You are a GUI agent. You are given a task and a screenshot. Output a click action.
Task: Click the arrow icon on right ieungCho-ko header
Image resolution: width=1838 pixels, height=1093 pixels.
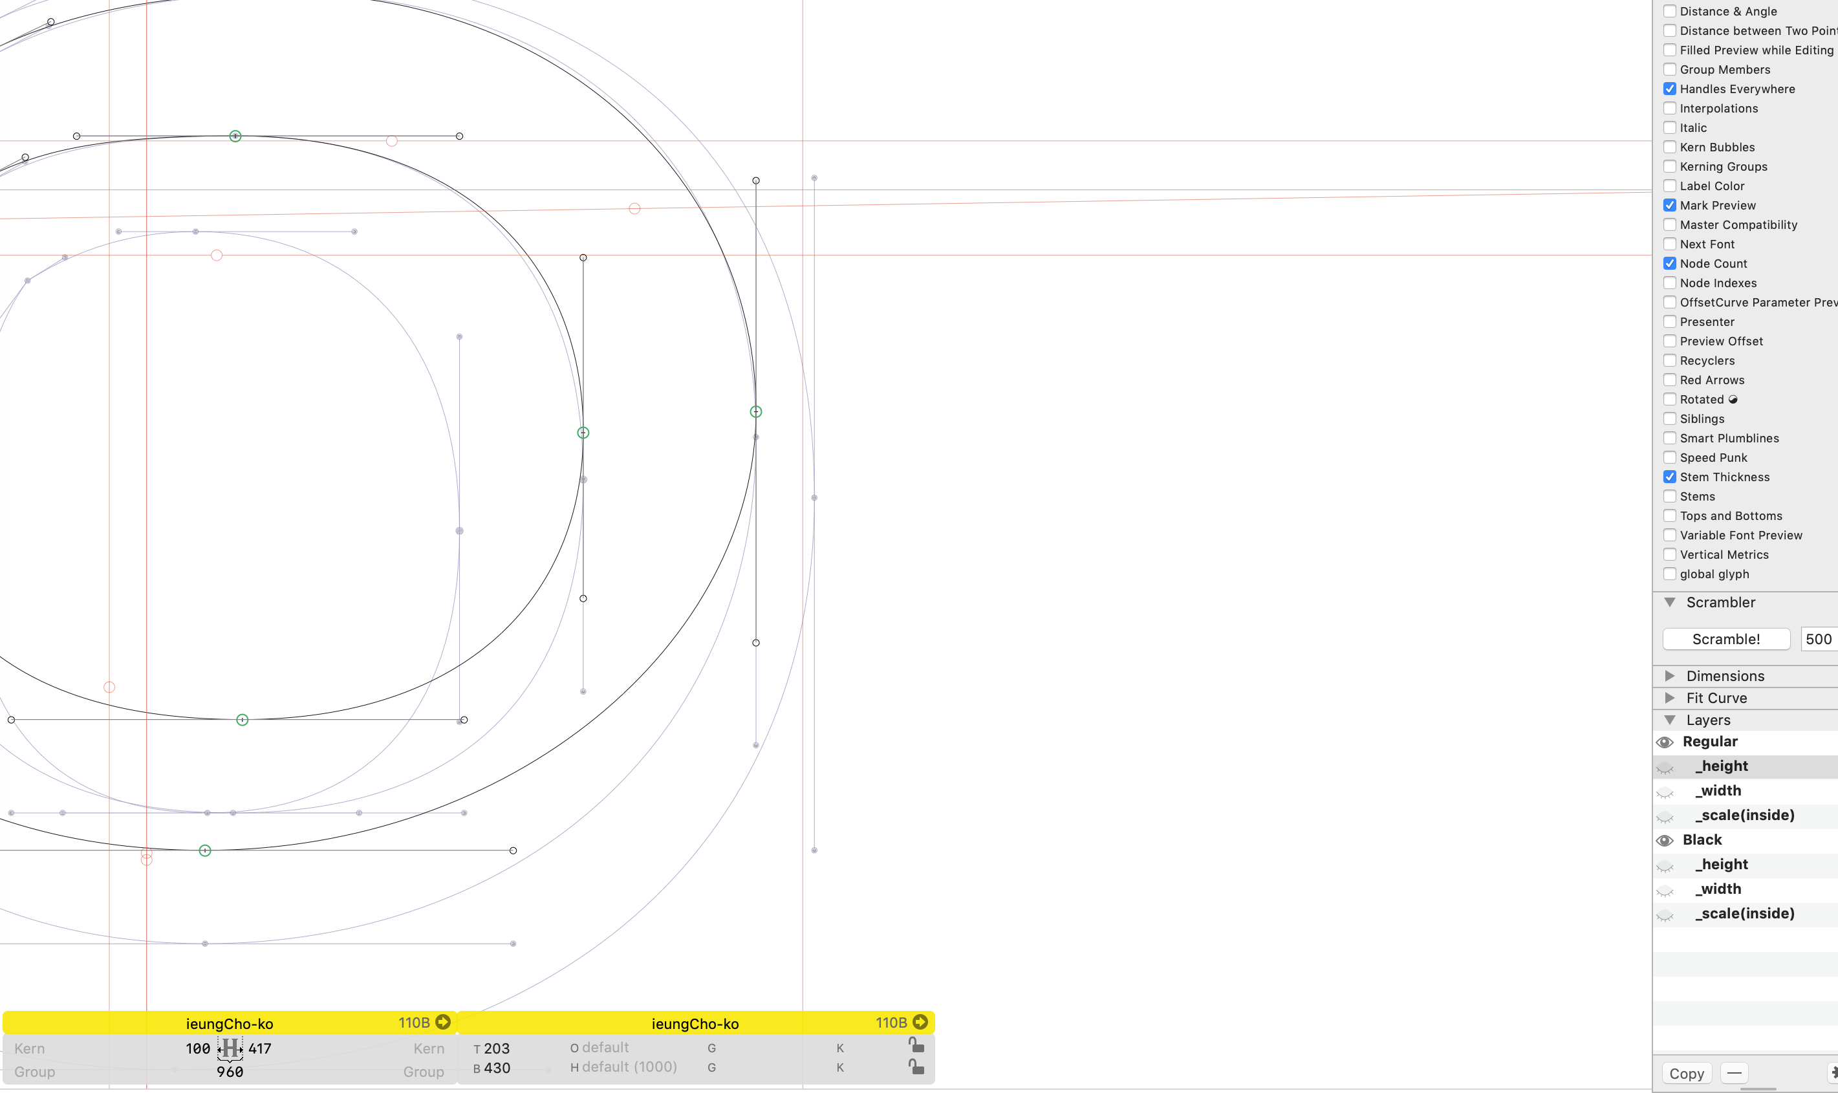click(920, 1022)
